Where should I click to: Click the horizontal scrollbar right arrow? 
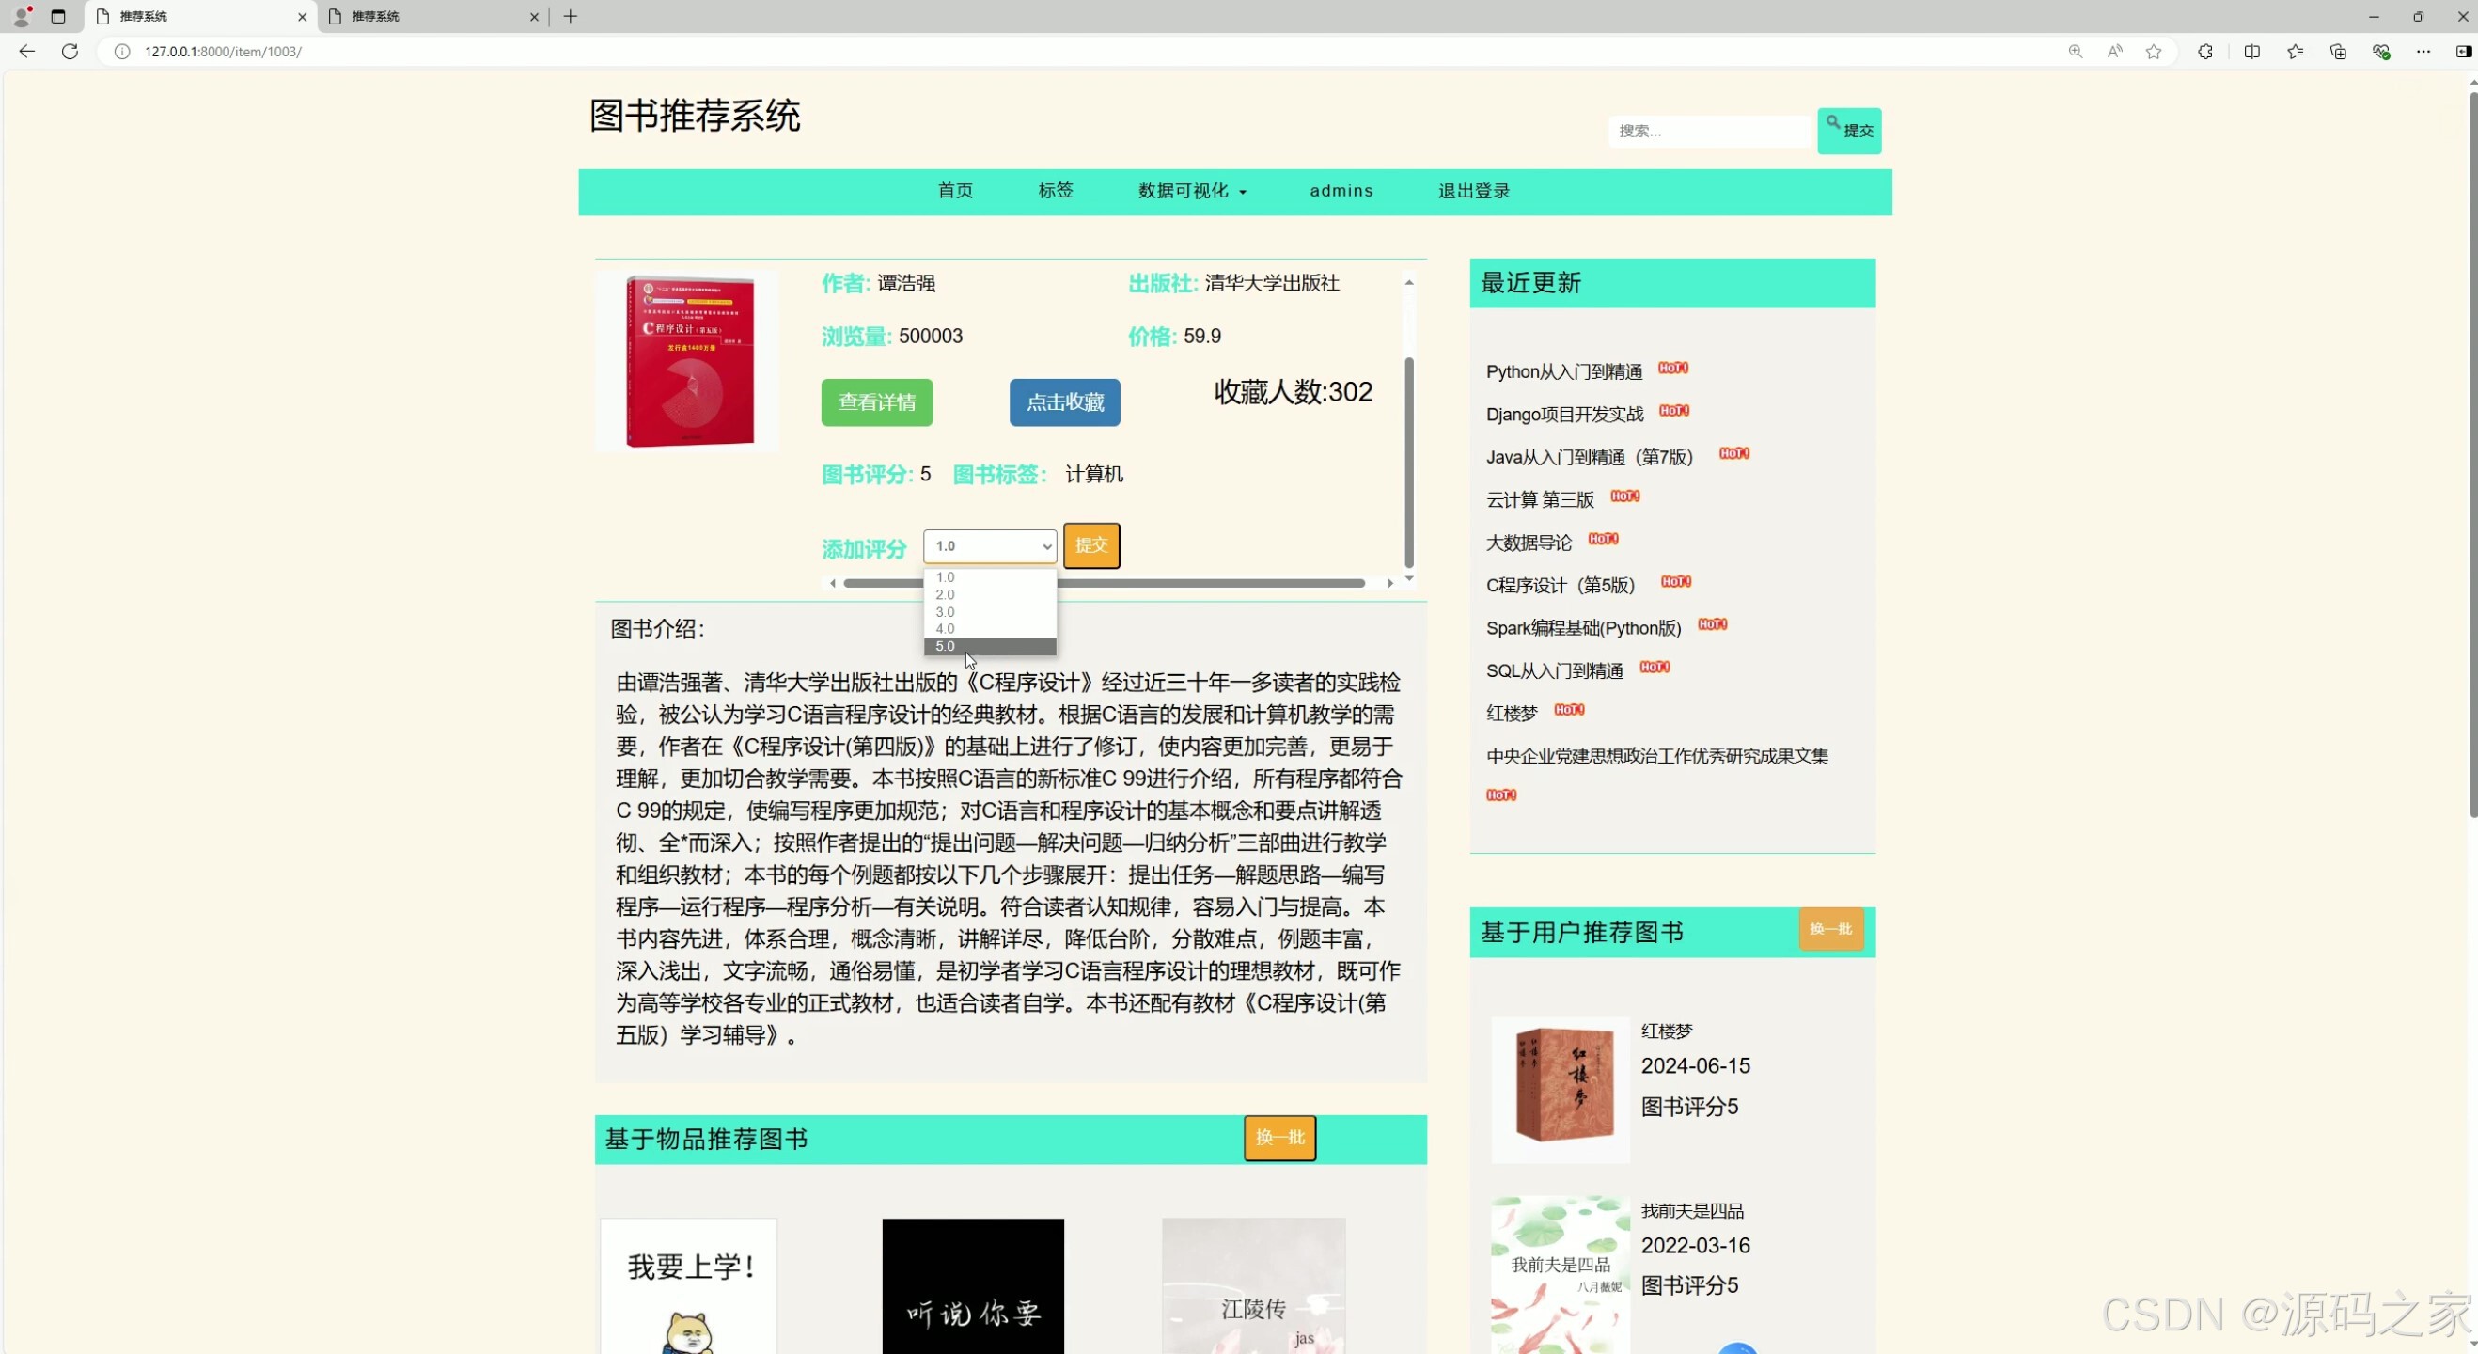(x=1391, y=582)
